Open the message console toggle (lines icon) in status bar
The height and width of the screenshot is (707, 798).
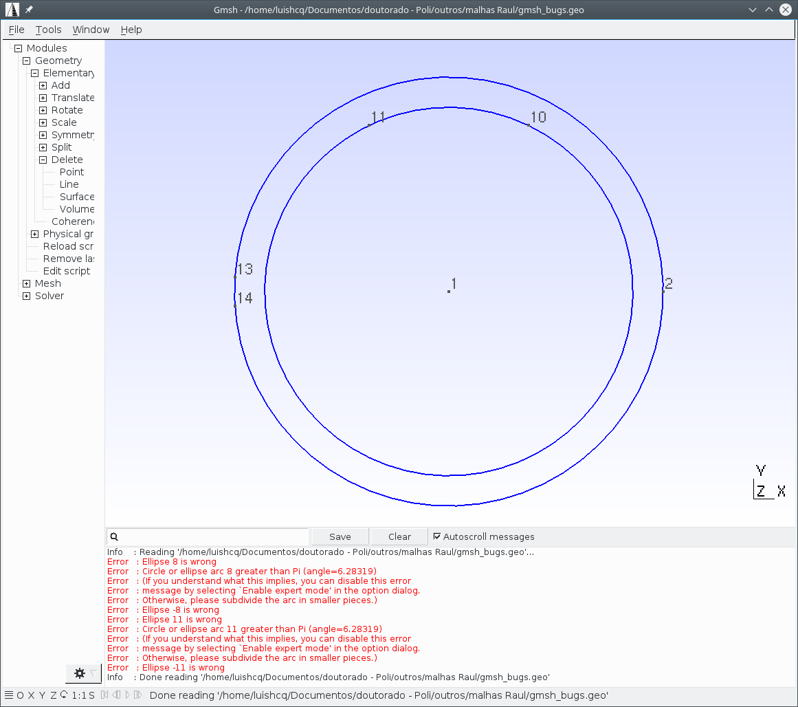[x=9, y=695]
